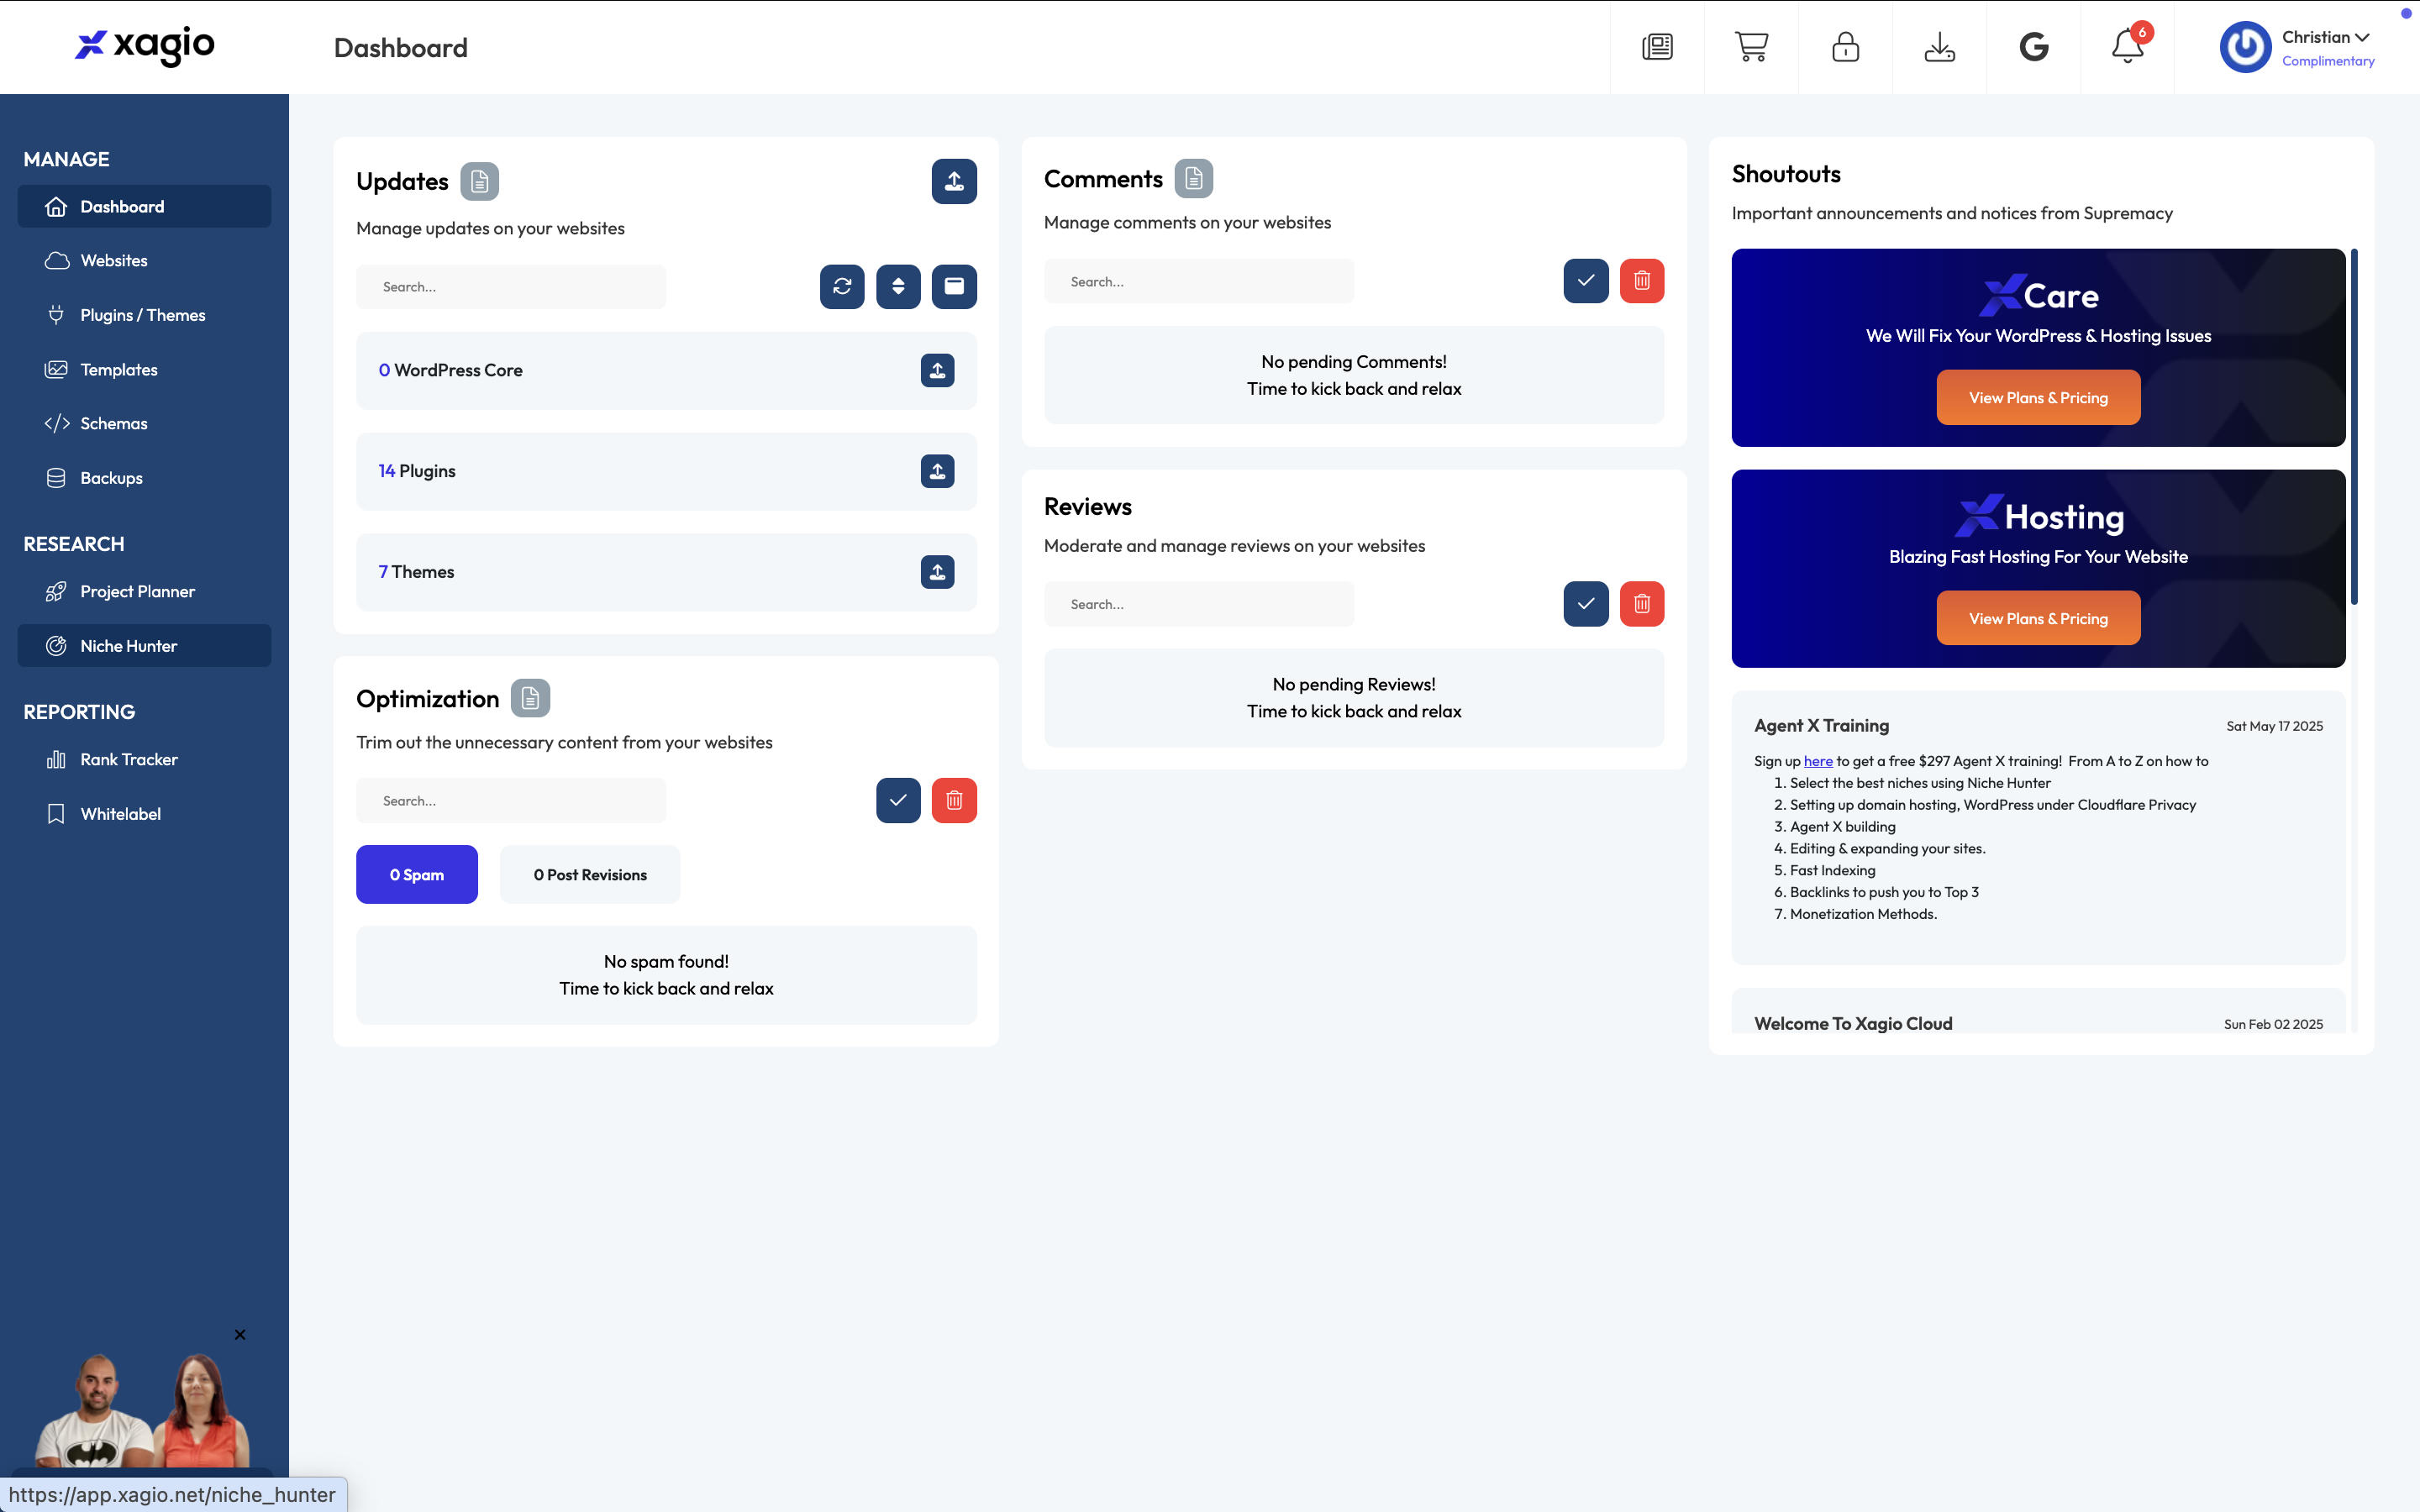Click upload button in Updates header
Viewport: 2420px width, 1512px height.
pos(954,181)
